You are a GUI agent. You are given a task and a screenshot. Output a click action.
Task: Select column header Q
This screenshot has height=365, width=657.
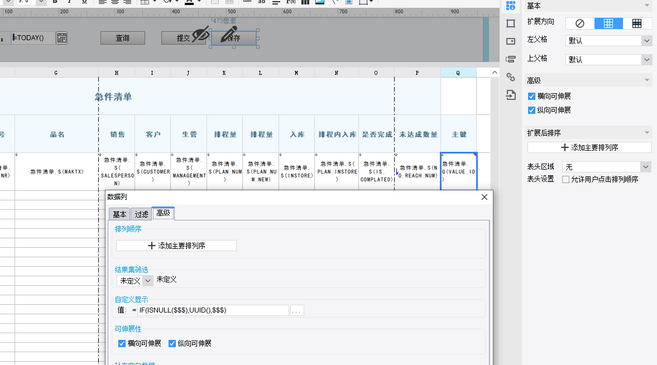pos(458,73)
